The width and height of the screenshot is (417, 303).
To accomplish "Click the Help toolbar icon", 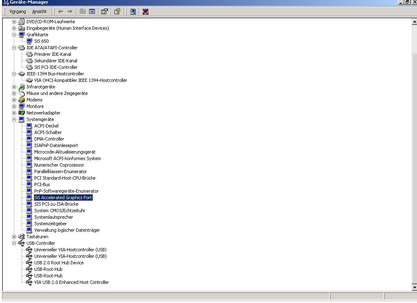I will 117,11.
